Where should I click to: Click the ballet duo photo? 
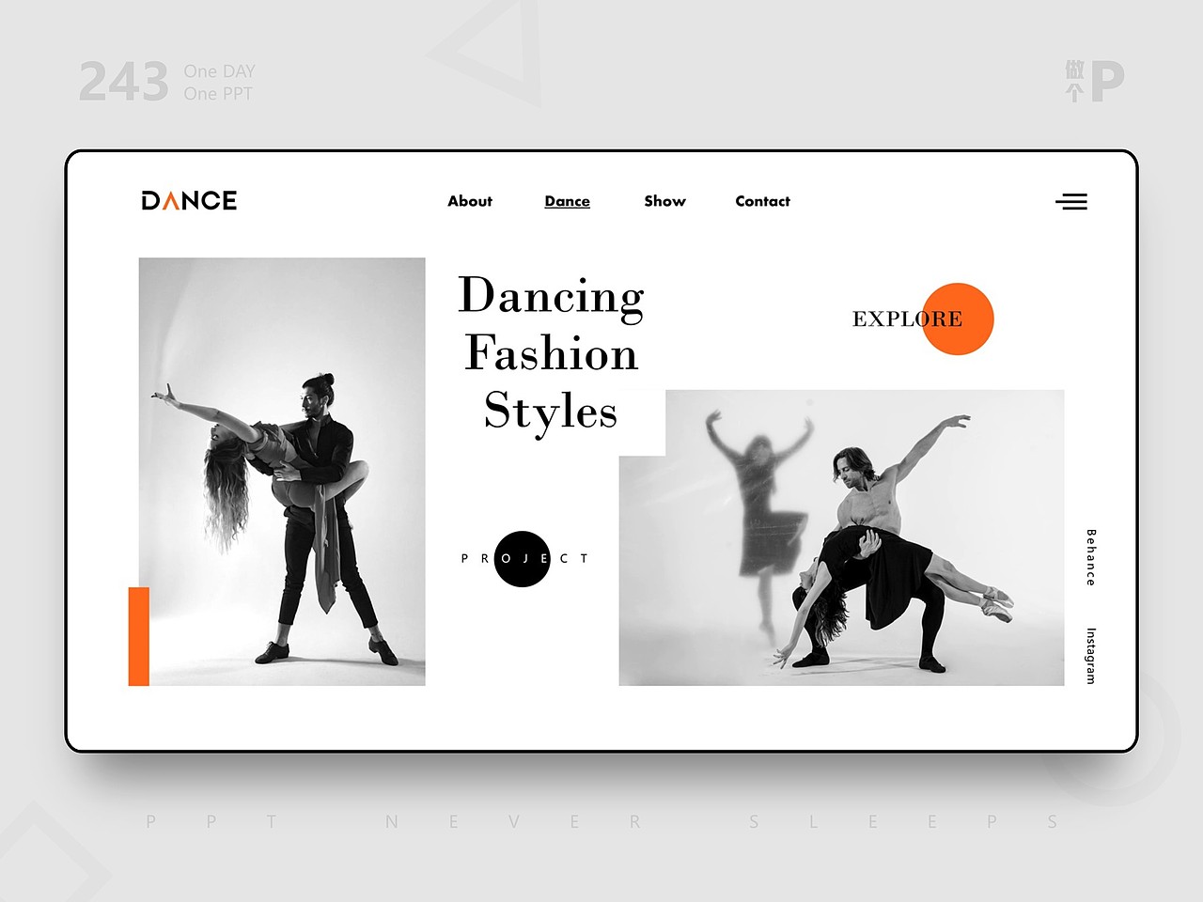tap(841, 537)
